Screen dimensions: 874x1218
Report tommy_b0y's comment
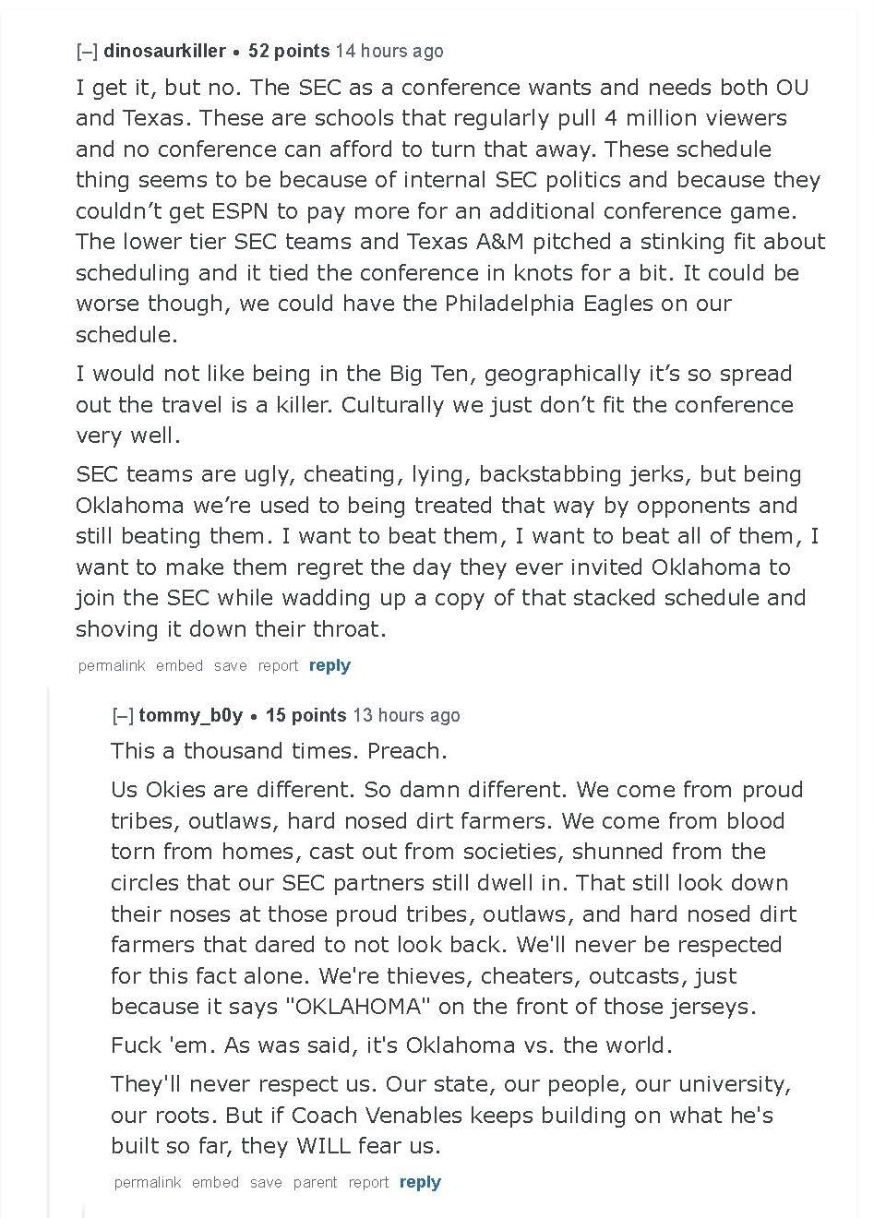tap(368, 1182)
